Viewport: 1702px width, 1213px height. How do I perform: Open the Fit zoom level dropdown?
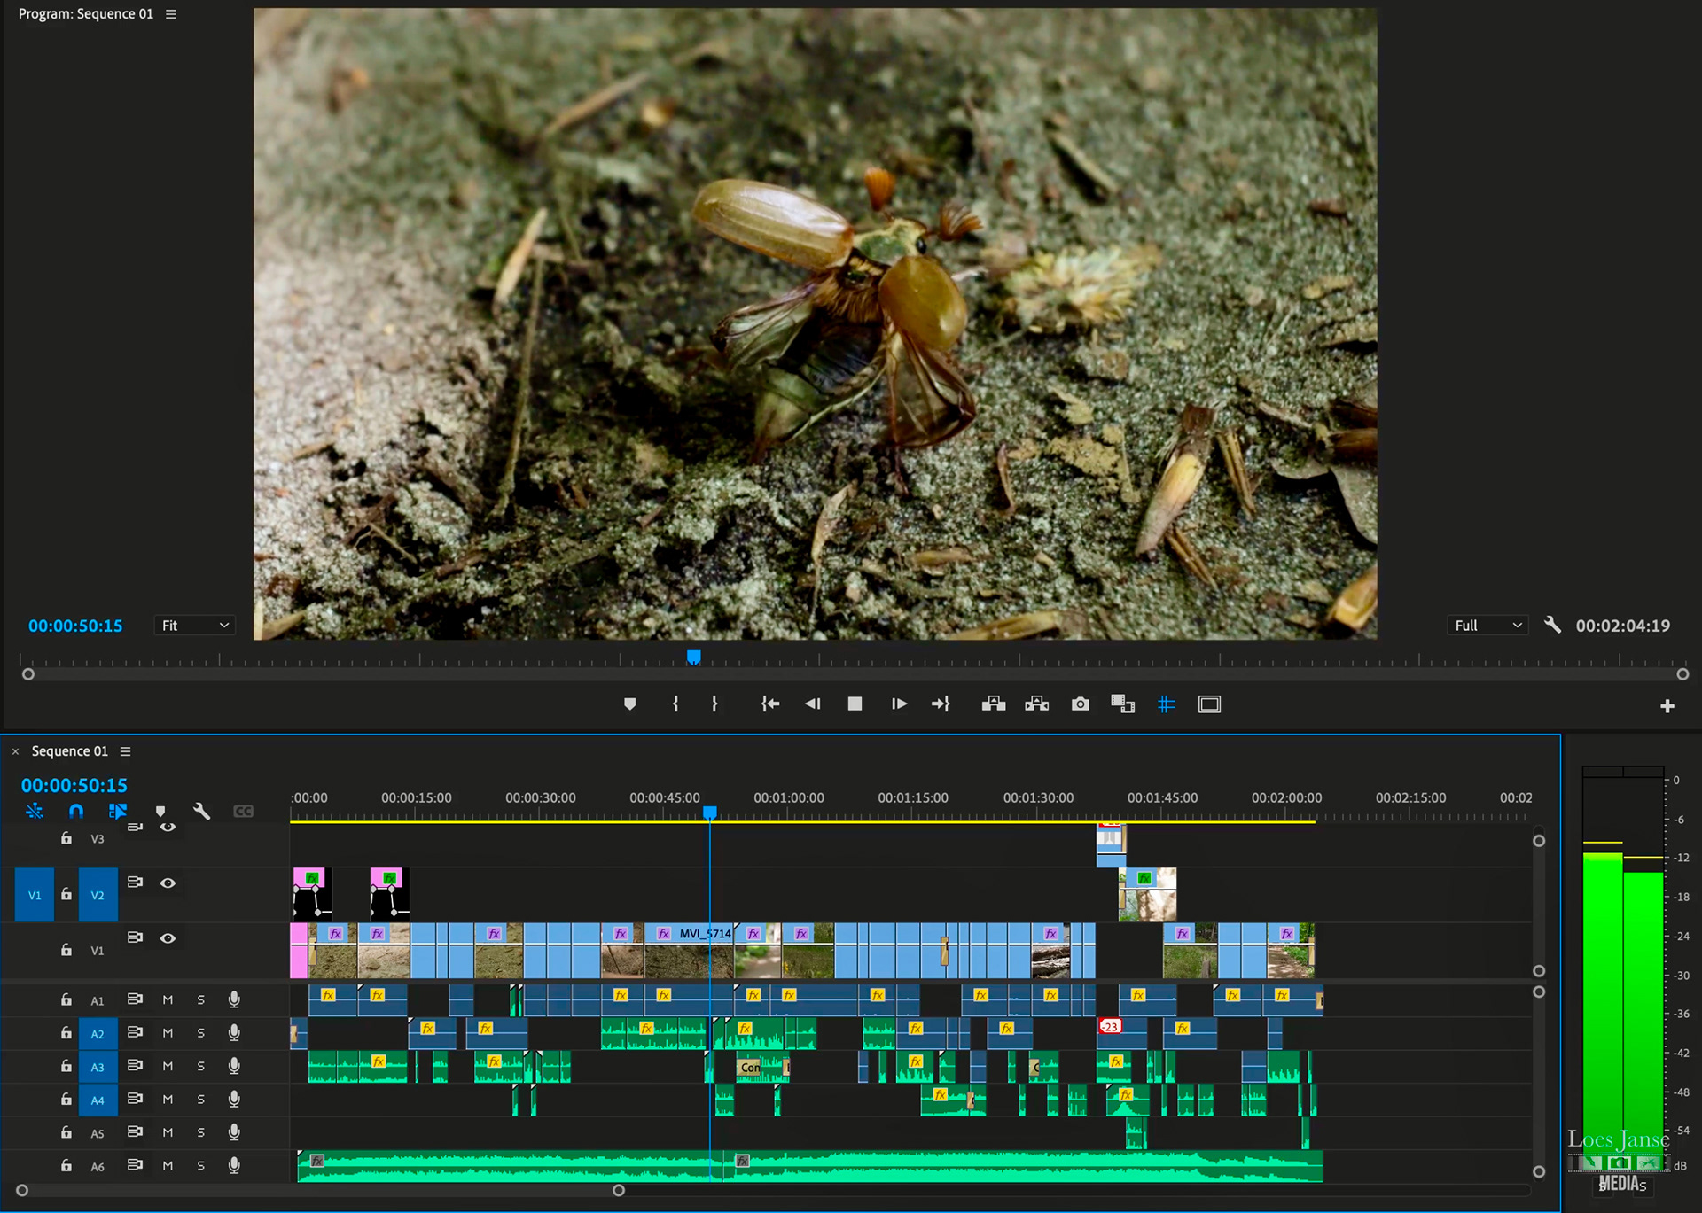pyautogui.click(x=195, y=626)
